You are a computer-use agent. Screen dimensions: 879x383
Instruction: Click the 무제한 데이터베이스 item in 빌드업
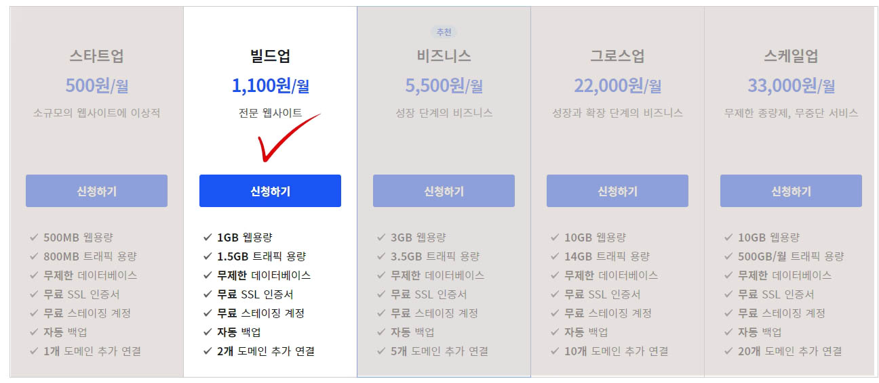(x=264, y=275)
